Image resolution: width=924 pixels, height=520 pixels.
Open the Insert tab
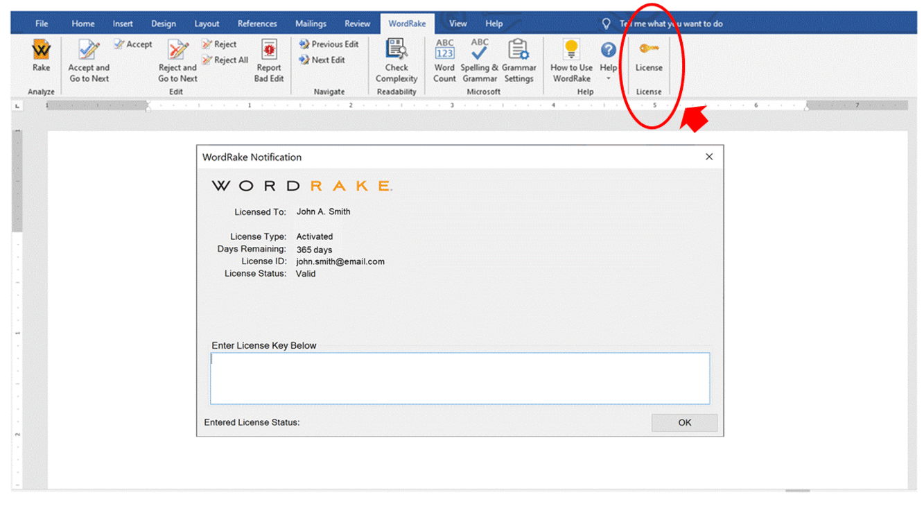[123, 24]
